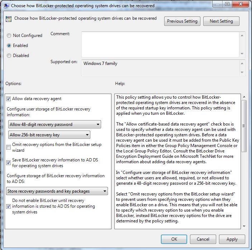Click inside the Comment text box
This screenshot has width=252, height=250.
point(160,44)
